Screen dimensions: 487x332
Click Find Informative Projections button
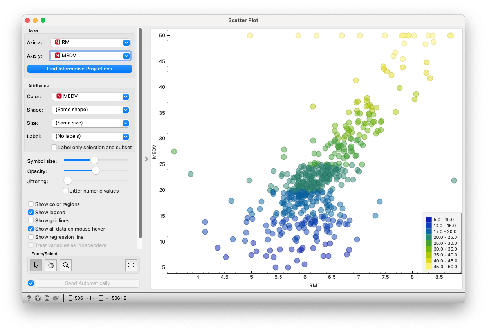pos(79,69)
